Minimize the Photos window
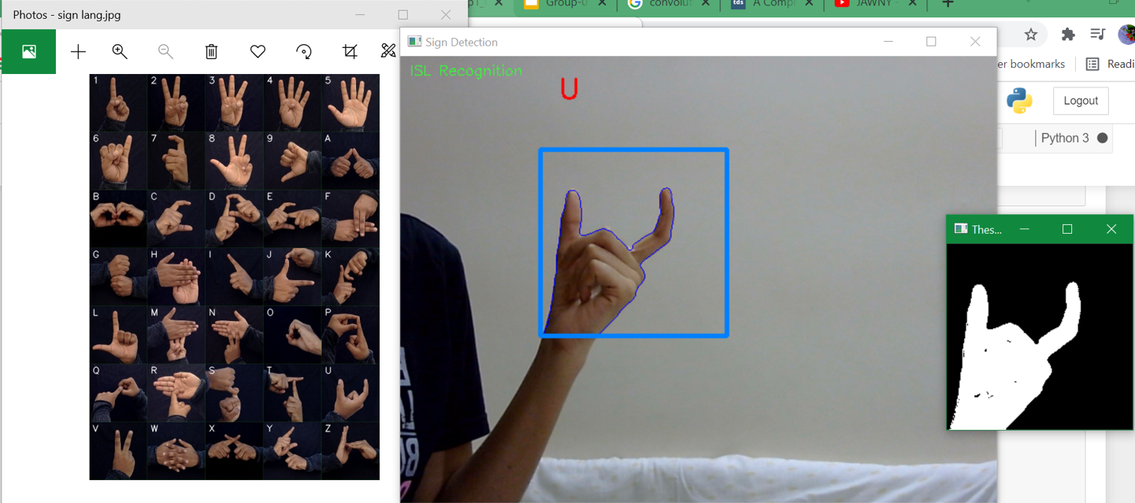The height and width of the screenshot is (503, 1135). pyautogui.click(x=360, y=15)
